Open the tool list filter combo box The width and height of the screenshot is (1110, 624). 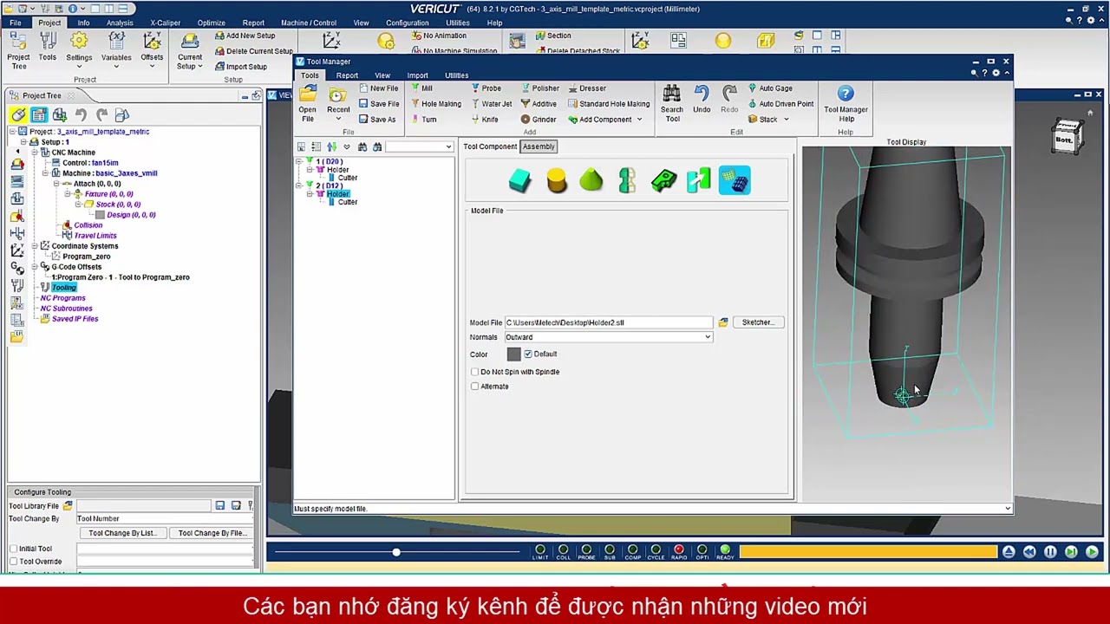click(x=420, y=146)
